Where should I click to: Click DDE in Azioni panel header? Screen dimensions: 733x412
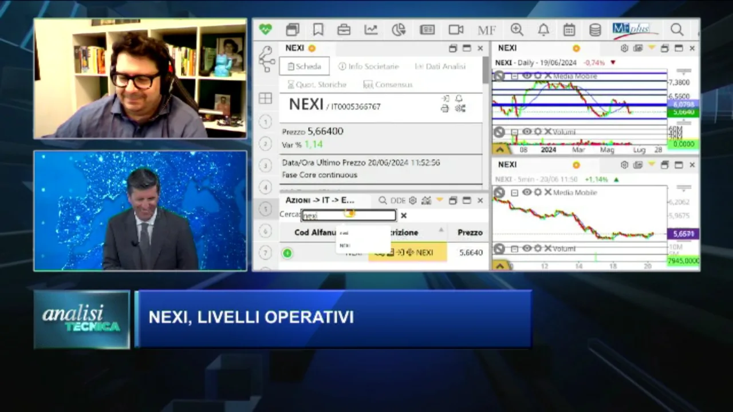click(398, 200)
